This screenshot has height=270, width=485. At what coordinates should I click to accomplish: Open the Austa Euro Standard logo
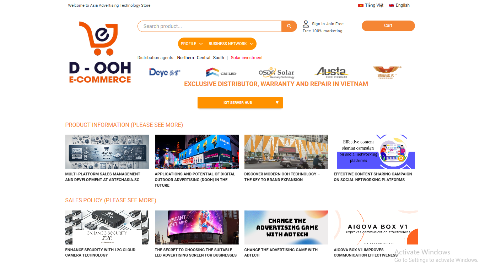[x=332, y=73]
